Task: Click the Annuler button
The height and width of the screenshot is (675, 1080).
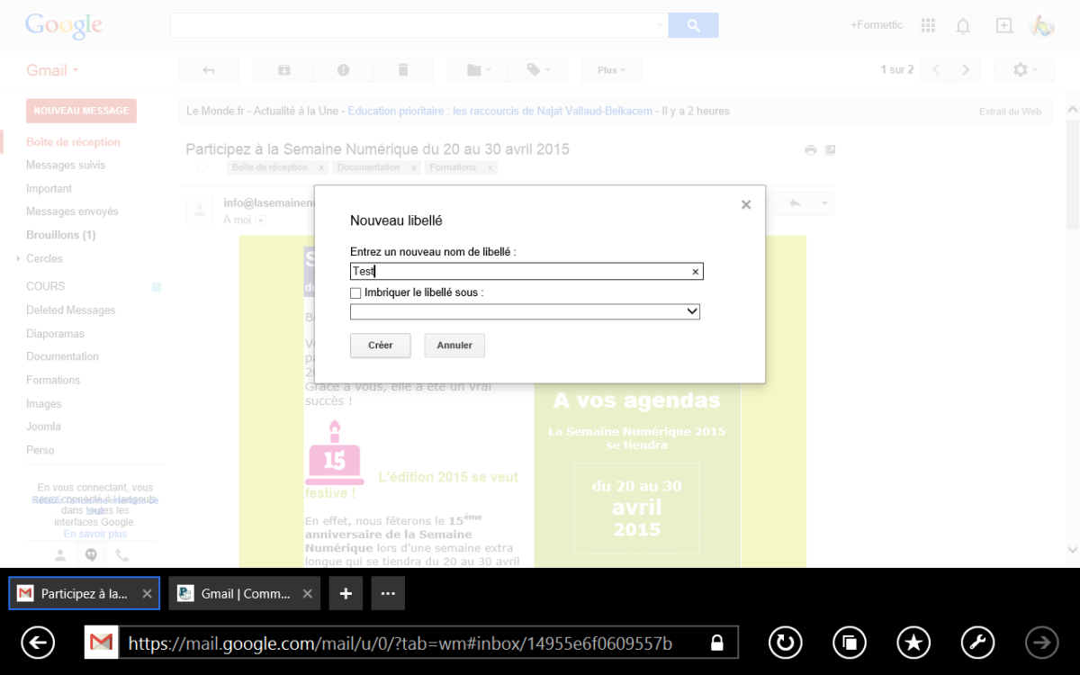Action: click(454, 346)
